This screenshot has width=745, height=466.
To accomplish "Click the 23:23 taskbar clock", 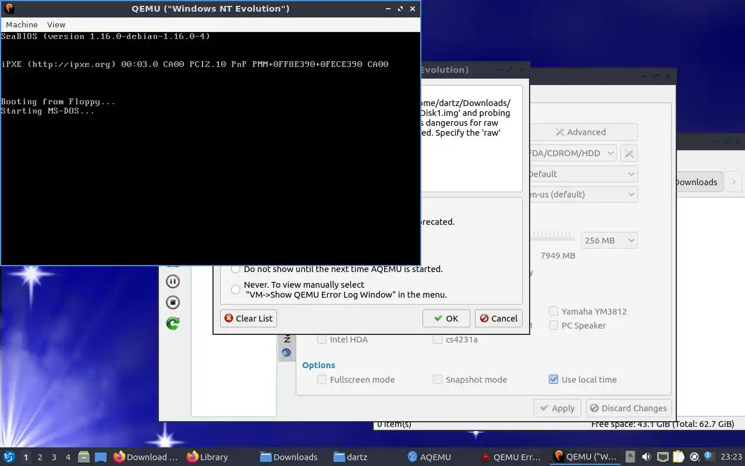I will point(731,457).
